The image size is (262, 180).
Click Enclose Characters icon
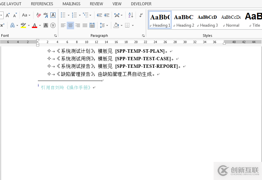click(53, 25)
